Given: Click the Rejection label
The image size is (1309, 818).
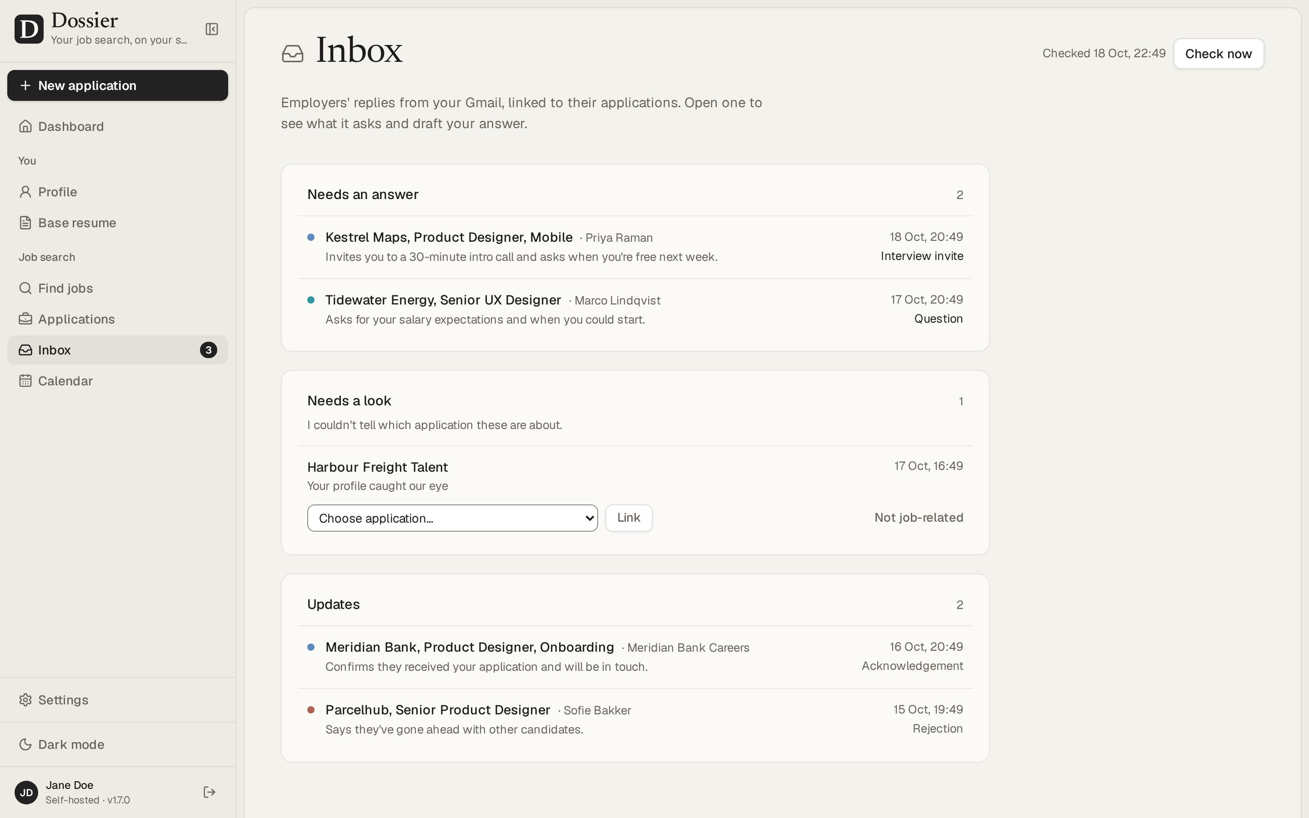Looking at the screenshot, I should click(x=937, y=729).
